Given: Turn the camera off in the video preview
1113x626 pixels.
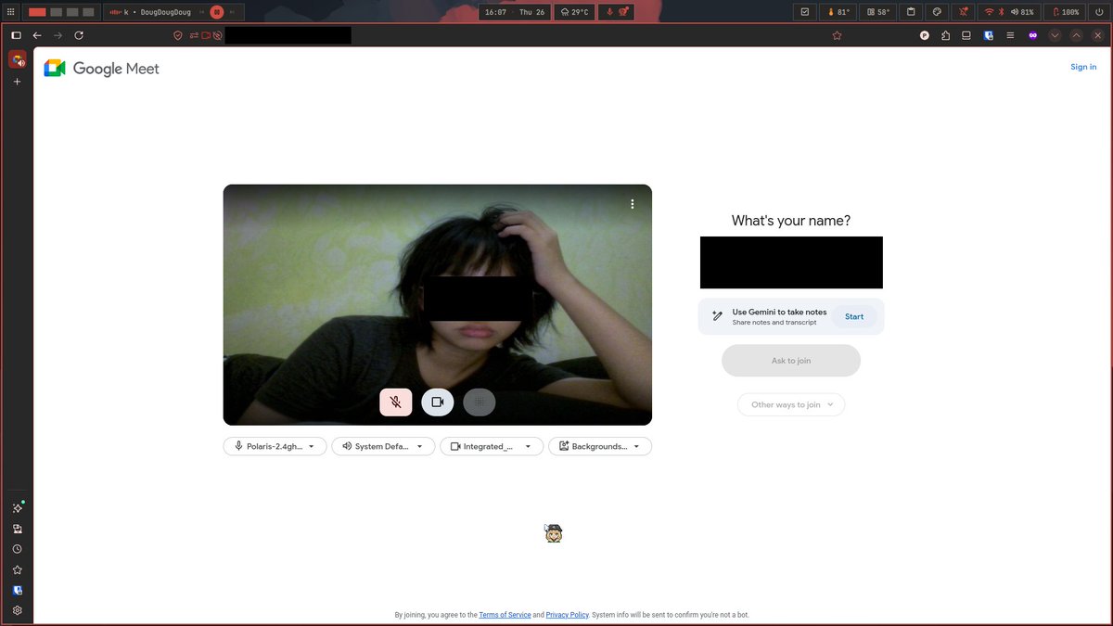Looking at the screenshot, I should (438, 402).
